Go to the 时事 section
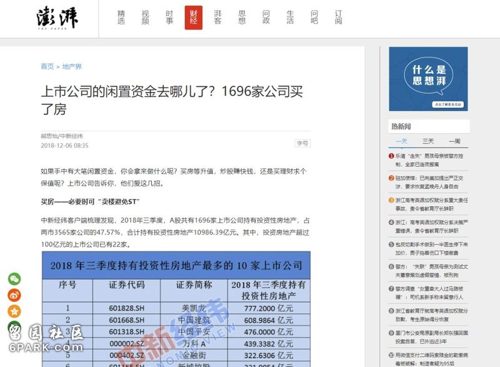The width and height of the screenshot is (500, 367). click(x=169, y=18)
